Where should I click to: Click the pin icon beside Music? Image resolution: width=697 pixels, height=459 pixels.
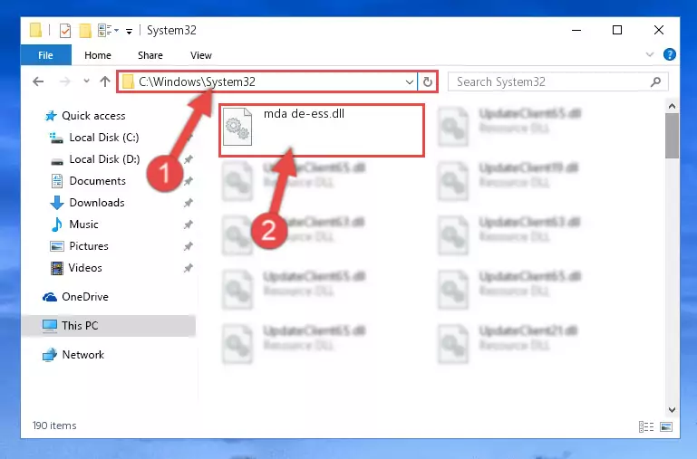point(189,225)
